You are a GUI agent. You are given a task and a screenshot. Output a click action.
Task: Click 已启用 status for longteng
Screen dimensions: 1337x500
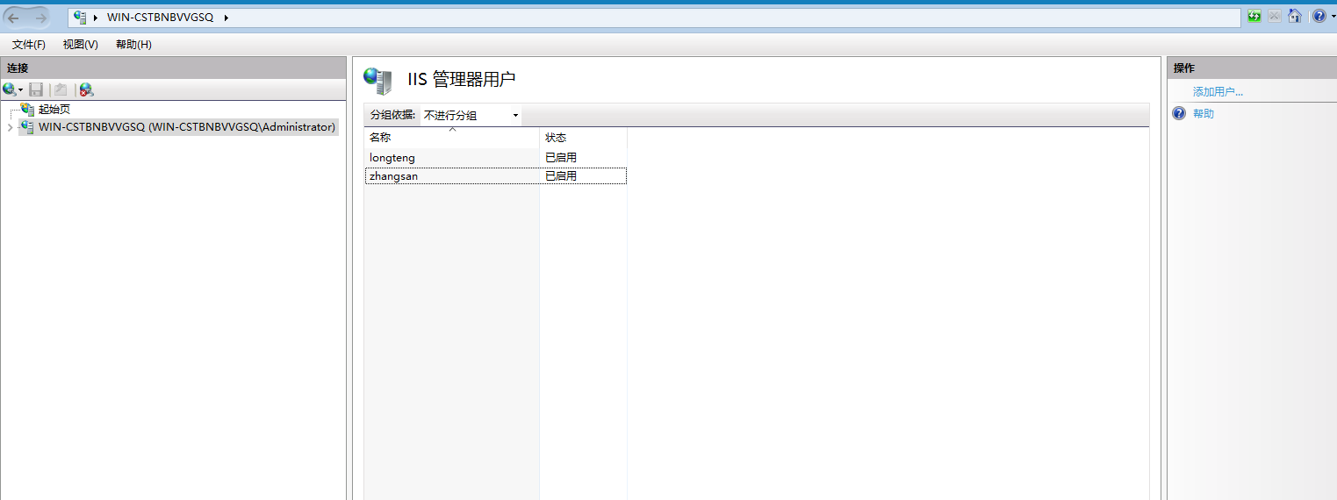click(561, 158)
